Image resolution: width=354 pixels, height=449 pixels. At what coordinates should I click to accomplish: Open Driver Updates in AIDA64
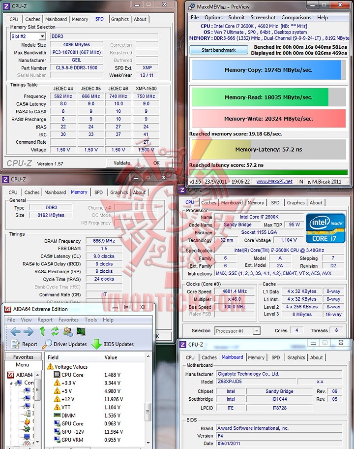click(x=64, y=344)
